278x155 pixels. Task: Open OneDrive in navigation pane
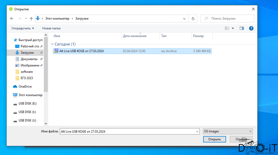pyautogui.click(x=25, y=86)
